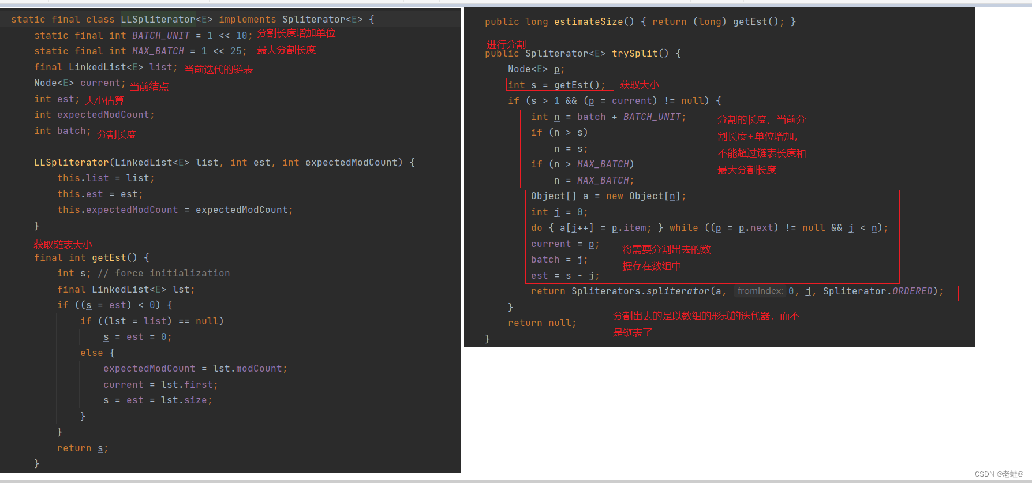
Task: Click the 'current = p;' assignment
Action: [565, 244]
